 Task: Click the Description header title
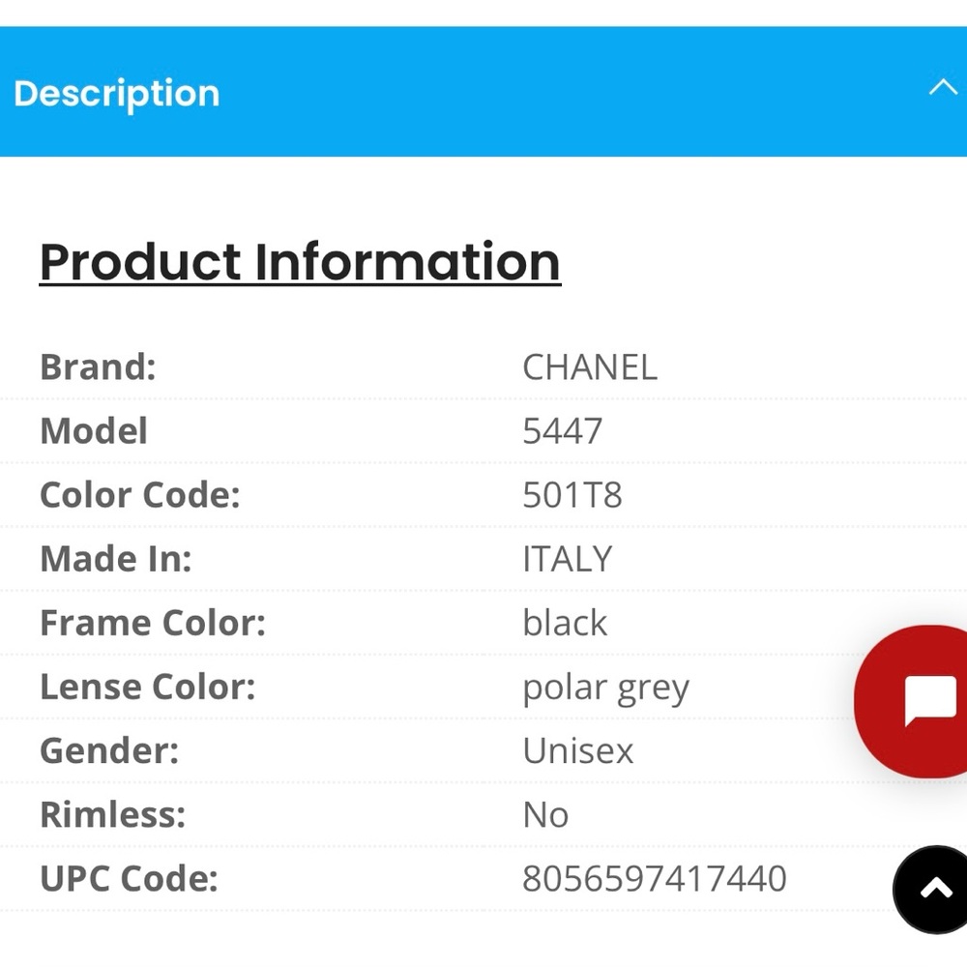(117, 93)
